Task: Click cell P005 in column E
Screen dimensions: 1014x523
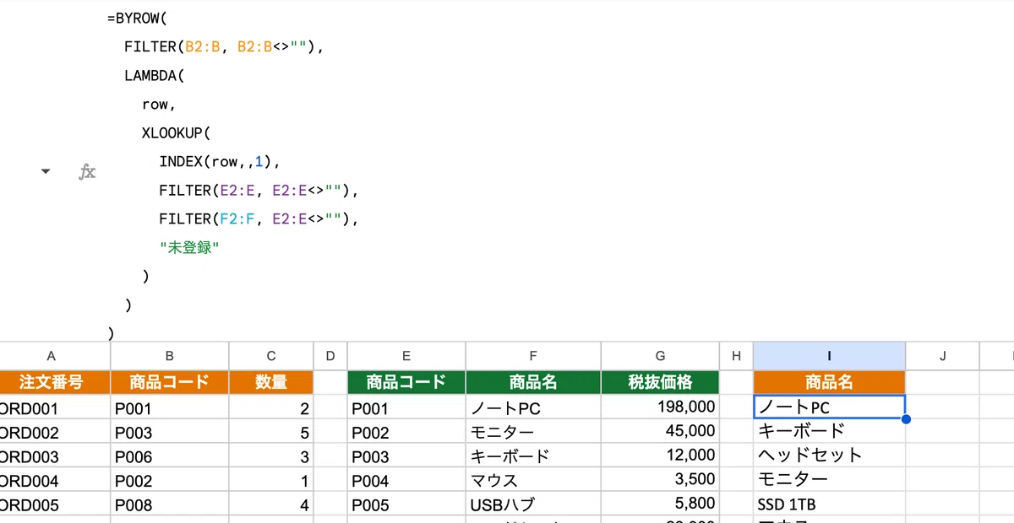Action: tap(406, 505)
